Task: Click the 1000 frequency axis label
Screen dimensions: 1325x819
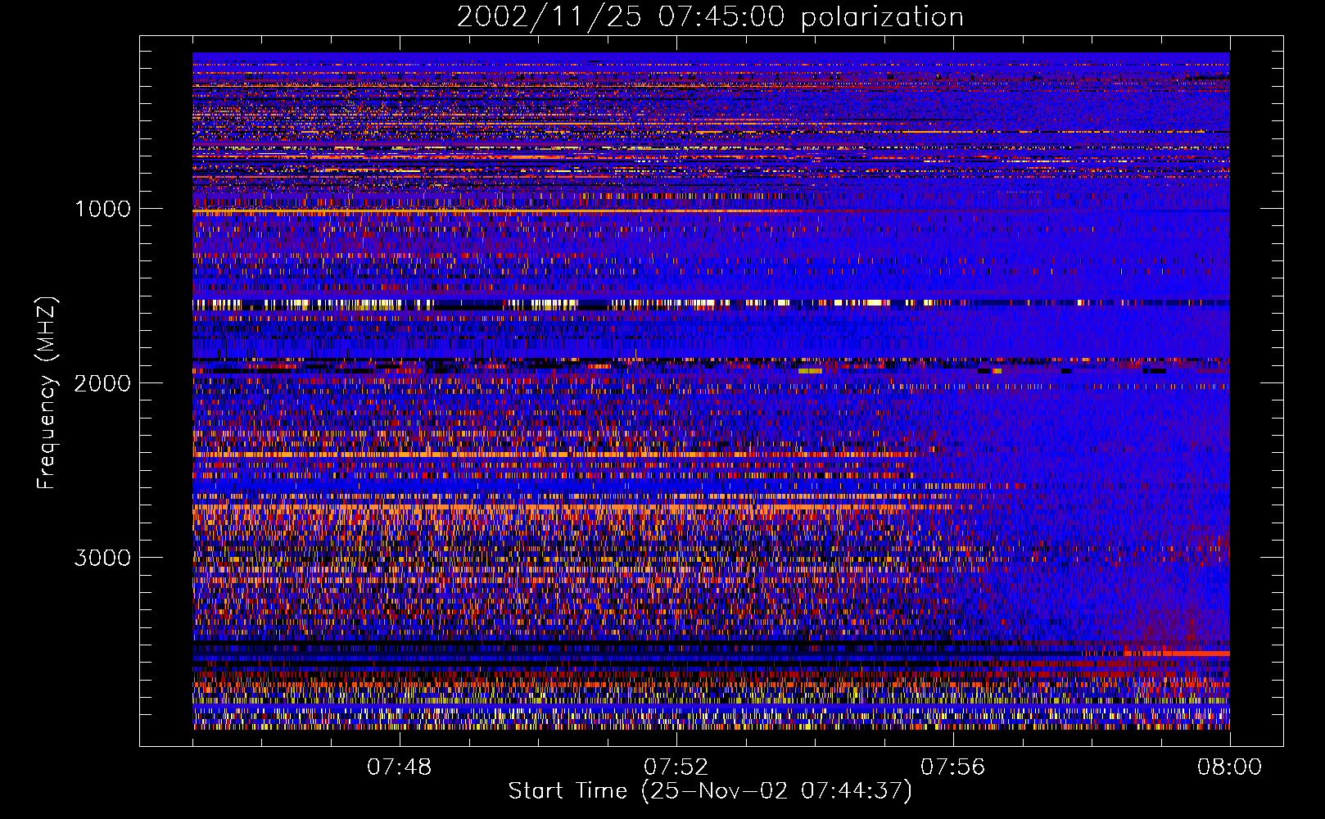Action: pyautogui.click(x=102, y=209)
